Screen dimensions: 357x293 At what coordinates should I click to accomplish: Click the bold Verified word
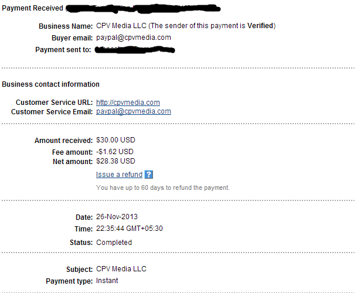260,26
